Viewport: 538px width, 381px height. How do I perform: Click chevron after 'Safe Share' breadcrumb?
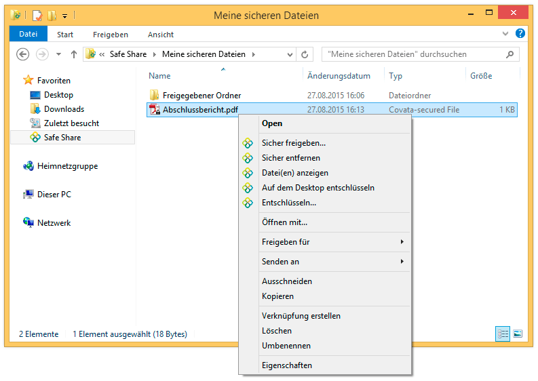point(155,54)
